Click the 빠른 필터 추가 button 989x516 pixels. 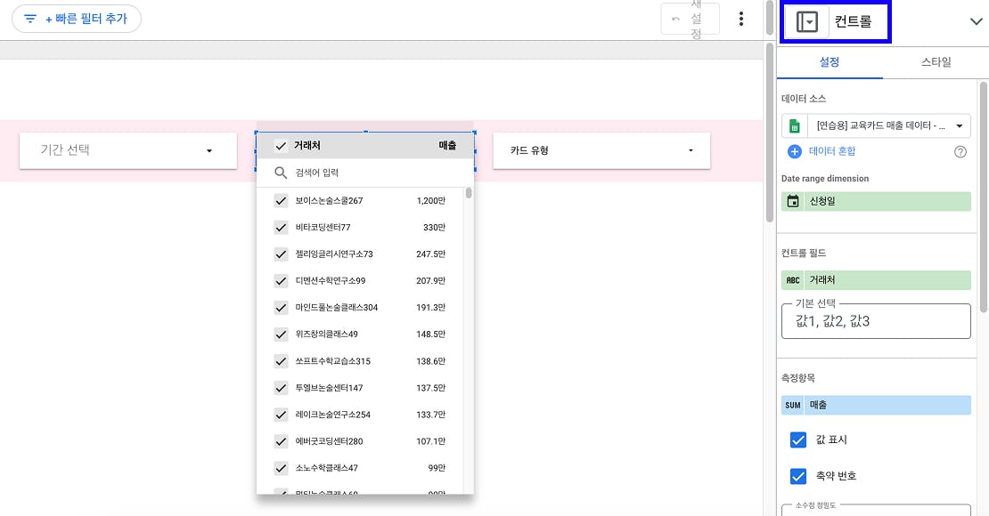[x=77, y=19]
